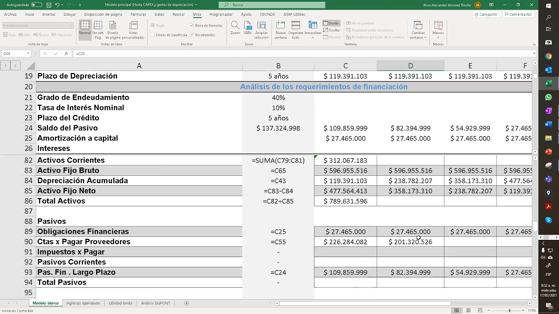Image resolution: width=559 pixels, height=314 pixels.
Task: Expand the formula bar
Action: (534, 53)
